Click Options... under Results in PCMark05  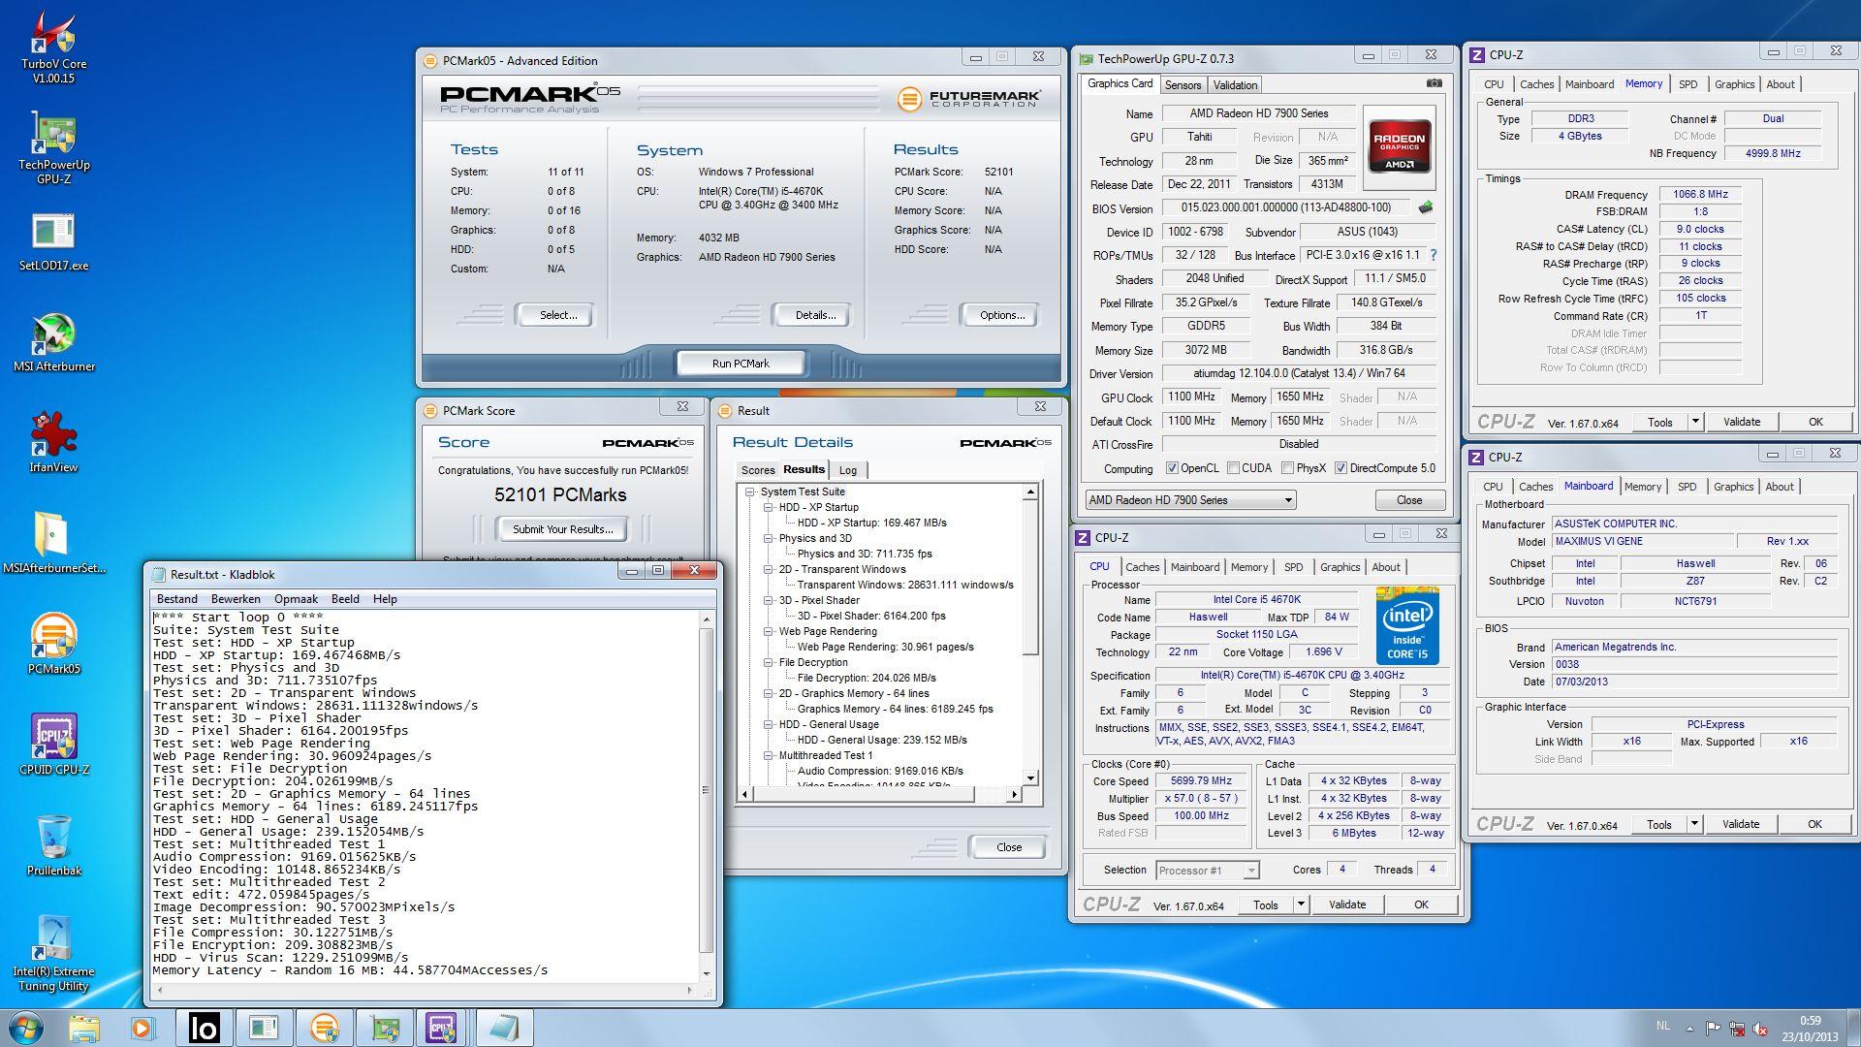tap(1002, 315)
